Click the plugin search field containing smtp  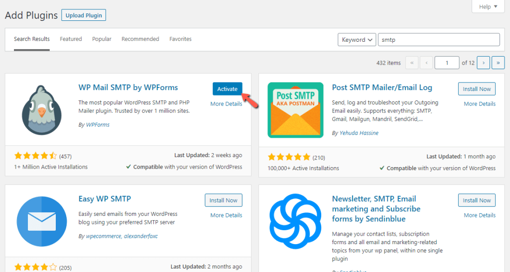coord(439,40)
